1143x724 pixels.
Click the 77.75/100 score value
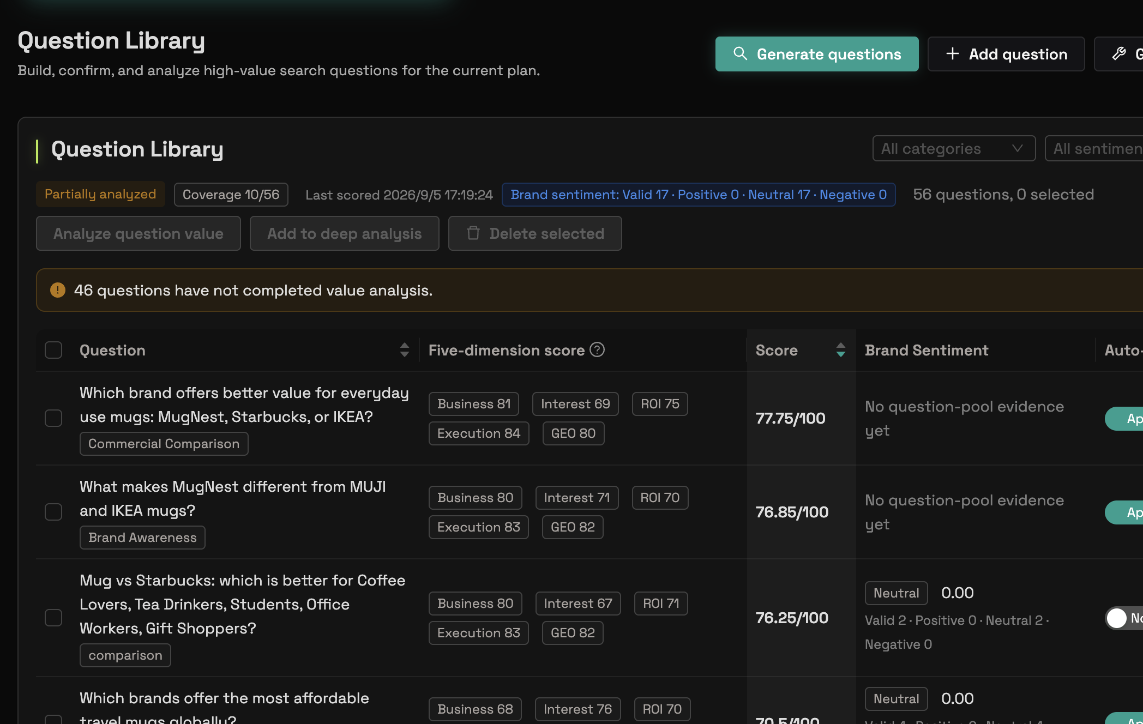(x=790, y=418)
